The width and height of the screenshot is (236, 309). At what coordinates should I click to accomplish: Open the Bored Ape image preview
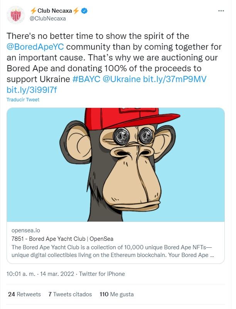[116, 165]
